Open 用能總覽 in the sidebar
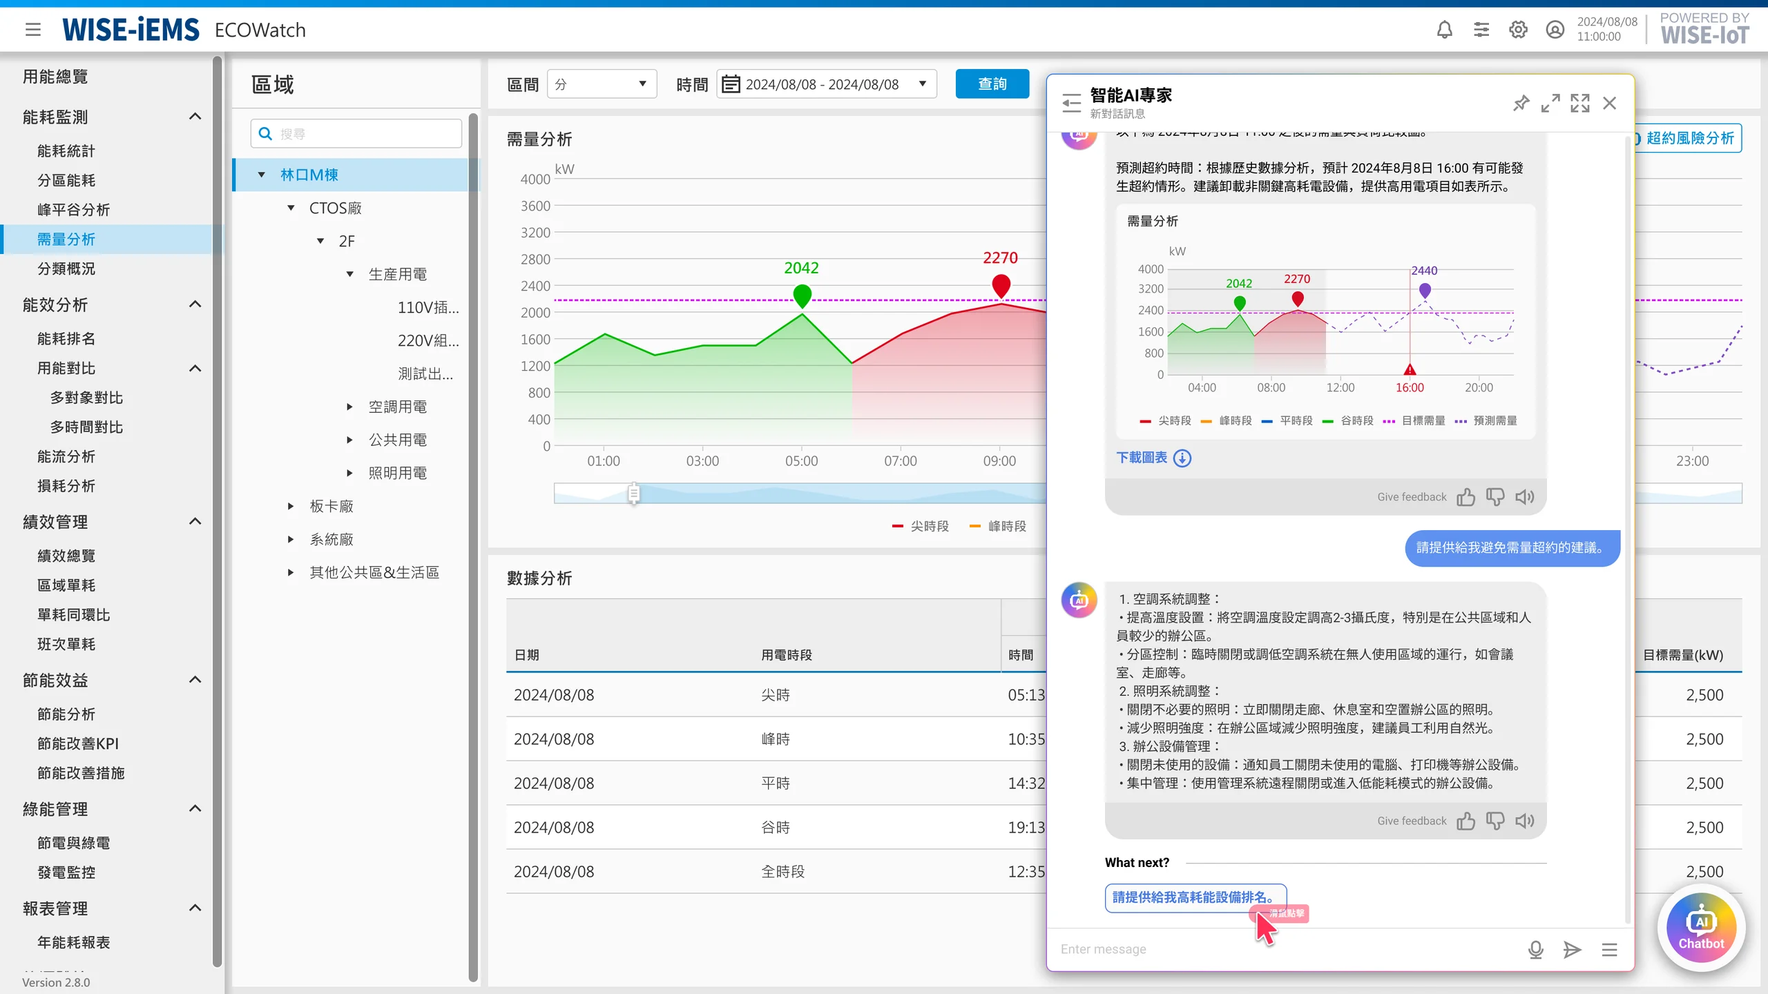Screen dimensions: 1768x994 point(55,77)
